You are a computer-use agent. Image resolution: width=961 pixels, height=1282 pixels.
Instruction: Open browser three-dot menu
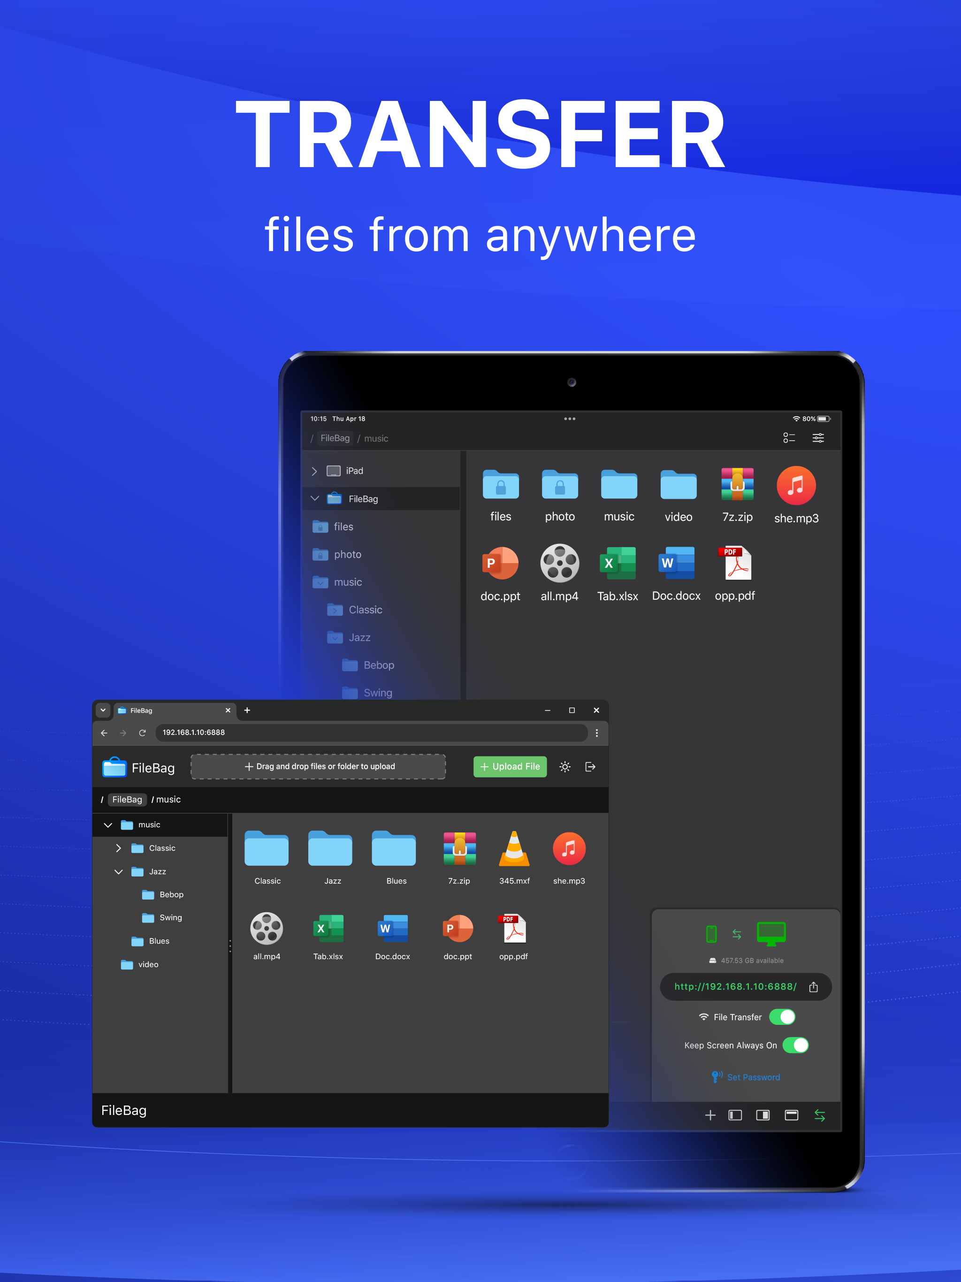(x=596, y=733)
